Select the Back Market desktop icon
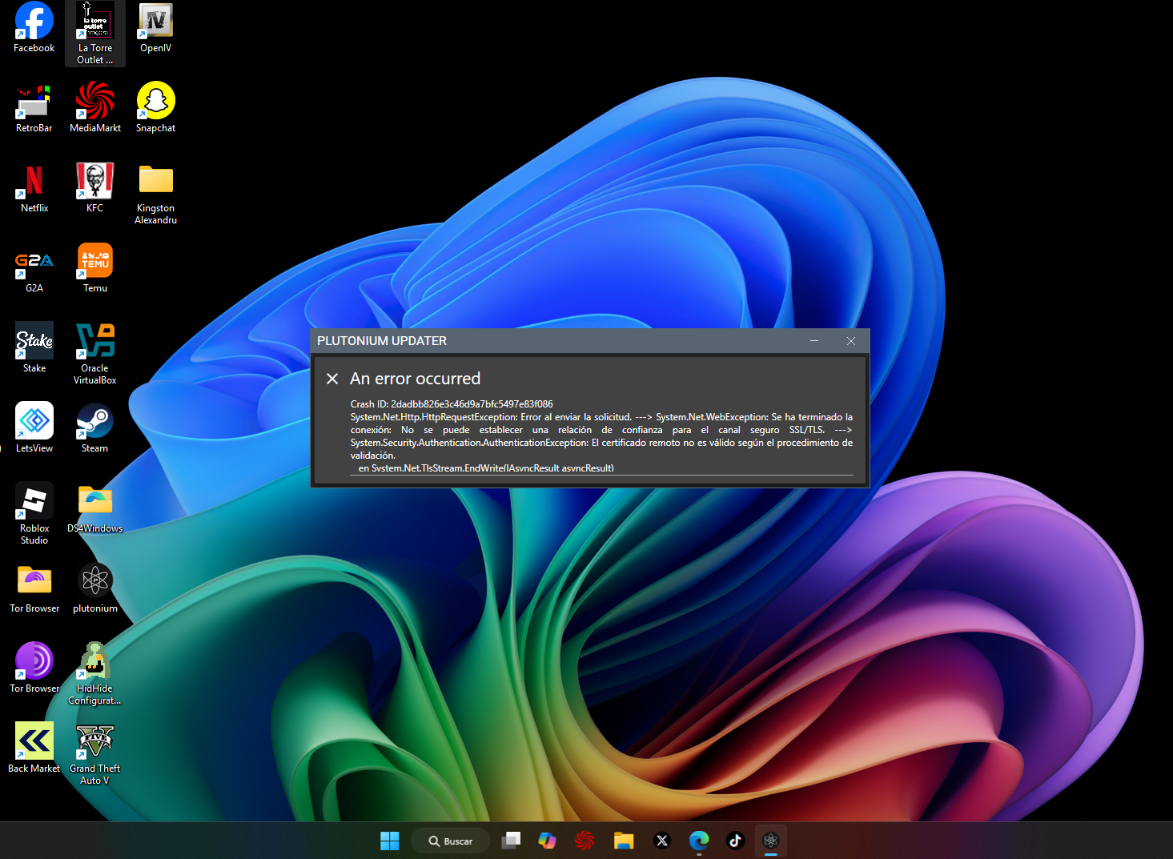The width and height of the screenshot is (1173, 859). point(34,749)
